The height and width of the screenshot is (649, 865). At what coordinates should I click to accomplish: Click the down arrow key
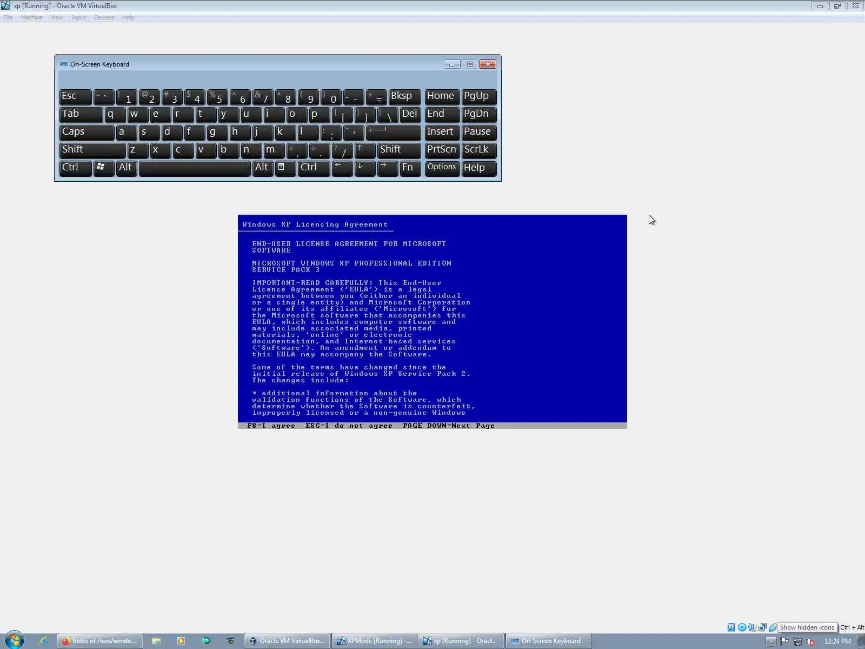(365, 168)
